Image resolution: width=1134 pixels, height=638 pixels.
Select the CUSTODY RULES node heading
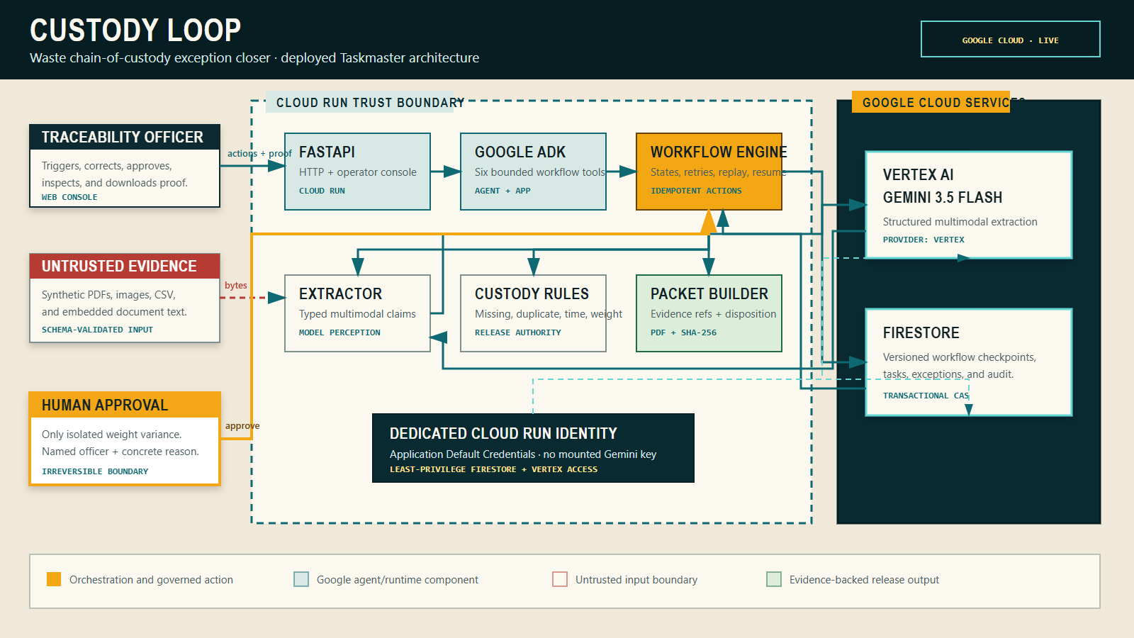click(x=532, y=294)
